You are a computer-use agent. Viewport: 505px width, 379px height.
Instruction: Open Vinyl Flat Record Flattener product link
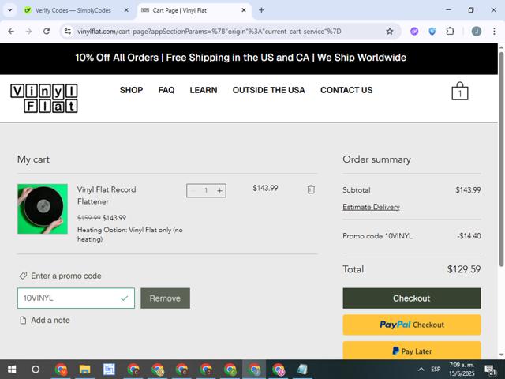click(x=107, y=195)
